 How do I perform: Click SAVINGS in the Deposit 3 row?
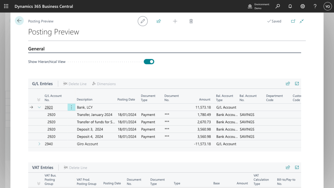247,129
